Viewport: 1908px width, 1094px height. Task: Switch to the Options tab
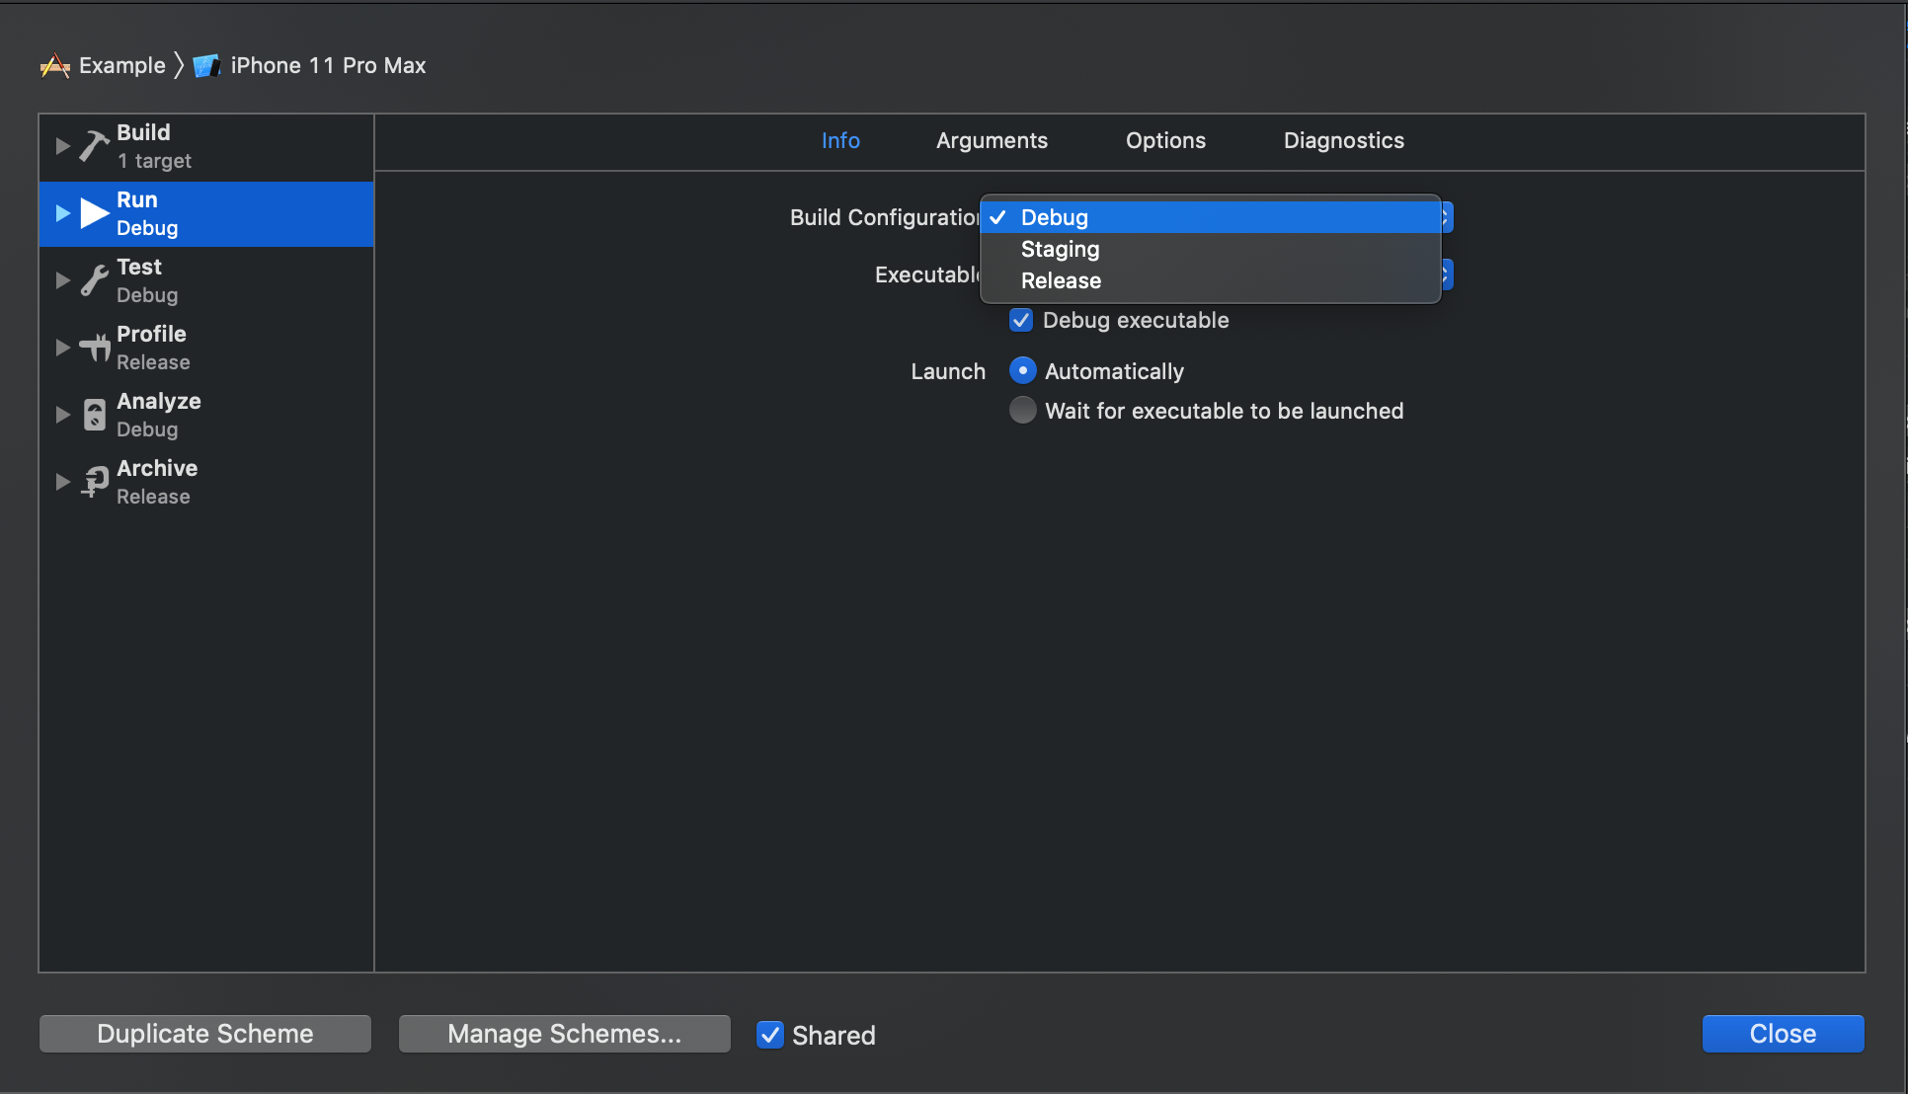click(x=1165, y=140)
